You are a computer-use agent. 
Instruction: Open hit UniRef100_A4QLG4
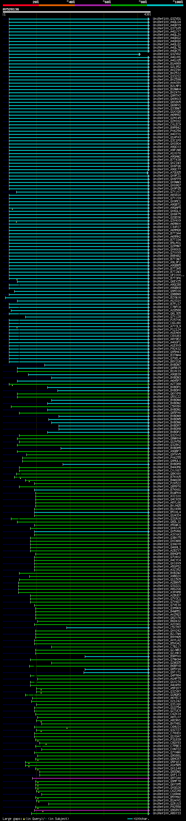coord(167,22)
